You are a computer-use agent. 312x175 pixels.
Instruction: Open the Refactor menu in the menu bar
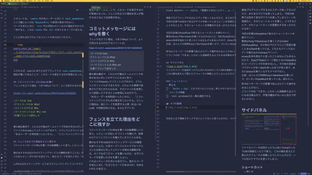click(30, 1)
